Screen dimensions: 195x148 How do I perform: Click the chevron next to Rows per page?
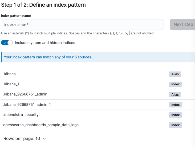coord(44,139)
